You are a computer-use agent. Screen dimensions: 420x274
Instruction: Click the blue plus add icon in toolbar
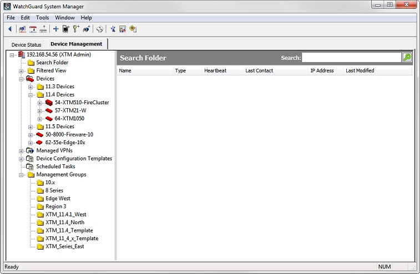tap(55, 29)
